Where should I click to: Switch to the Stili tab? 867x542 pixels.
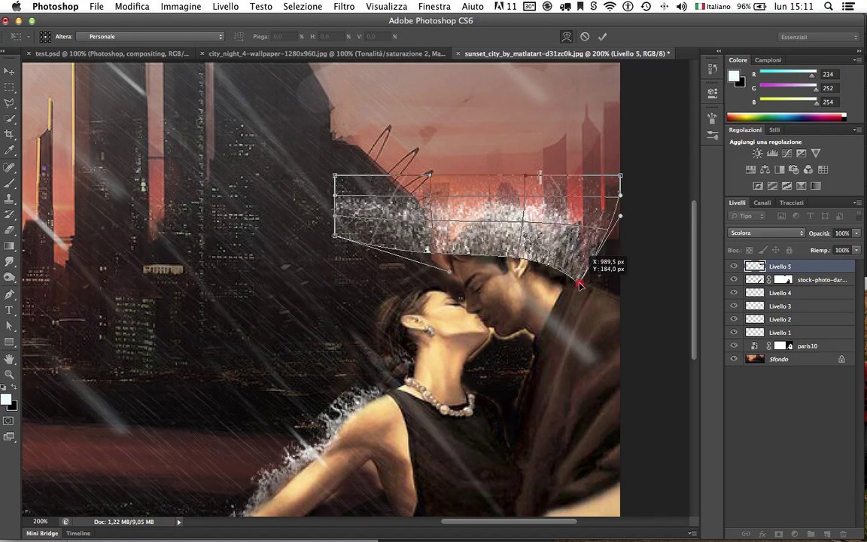click(774, 129)
